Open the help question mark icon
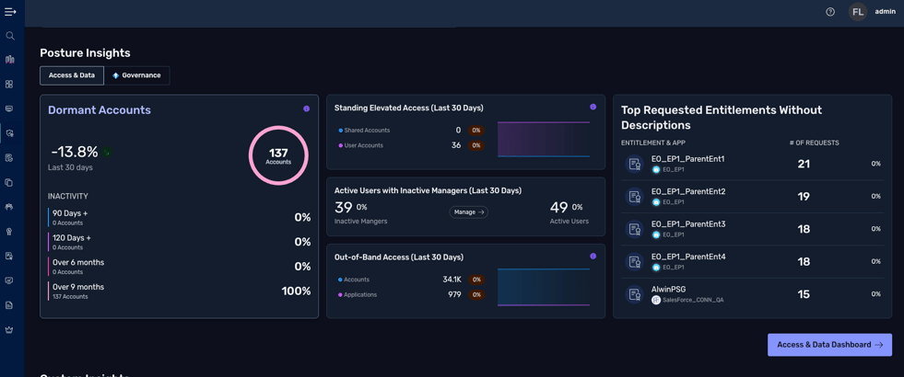The image size is (904, 377). click(830, 12)
